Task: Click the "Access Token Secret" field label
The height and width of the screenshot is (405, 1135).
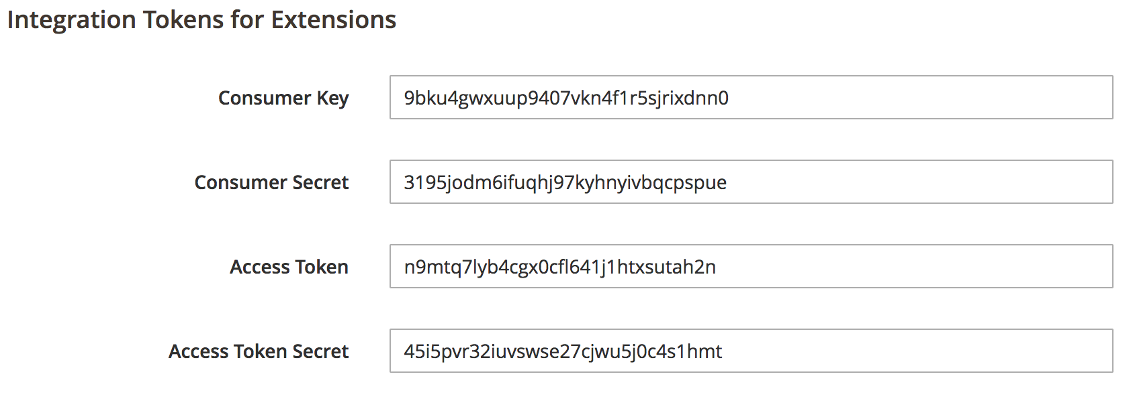Action: [259, 351]
